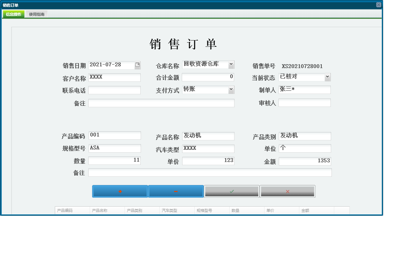
Task: Click the minus button to remove product line
Action: pyautogui.click(x=176, y=191)
